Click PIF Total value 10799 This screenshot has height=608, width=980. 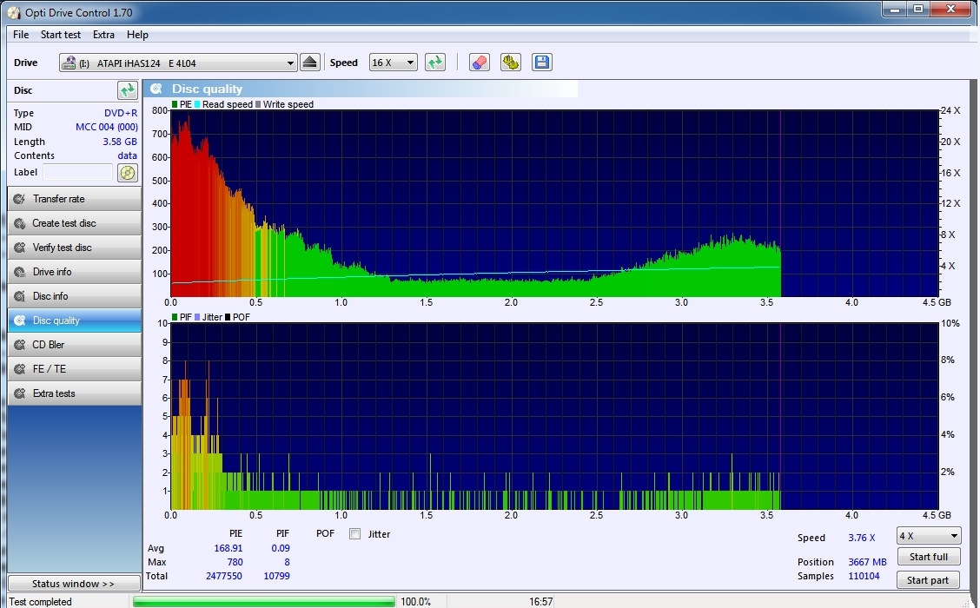click(x=276, y=576)
